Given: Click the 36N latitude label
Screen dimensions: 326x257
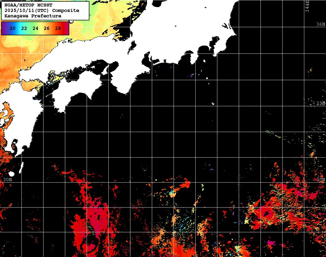Looking at the screenshot, I should click(321, 24).
